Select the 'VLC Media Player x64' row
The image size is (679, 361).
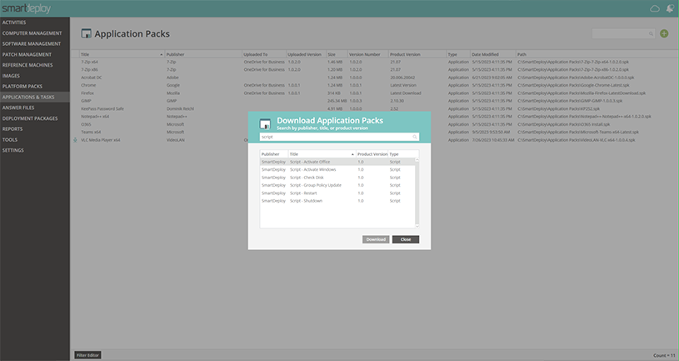click(x=375, y=140)
